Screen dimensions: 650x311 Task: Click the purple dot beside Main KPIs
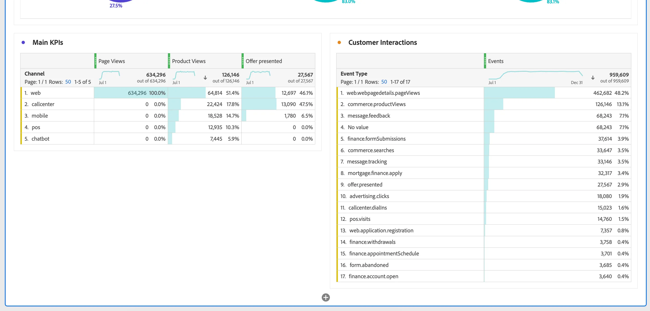tap(23, 43)
